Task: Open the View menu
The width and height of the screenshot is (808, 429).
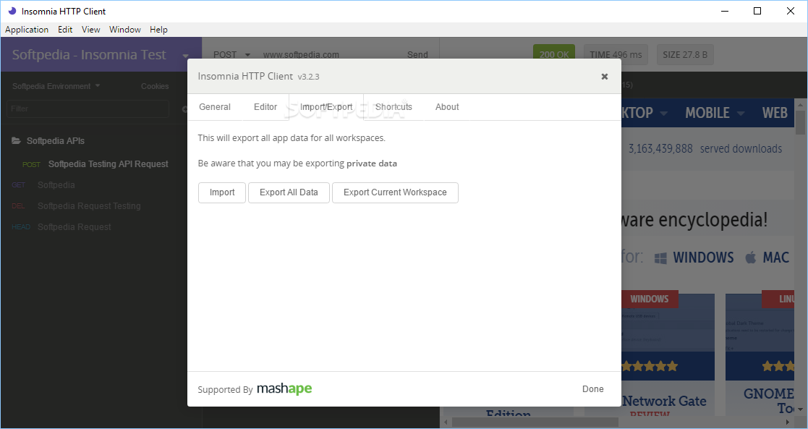Action: tap(90, 30)
